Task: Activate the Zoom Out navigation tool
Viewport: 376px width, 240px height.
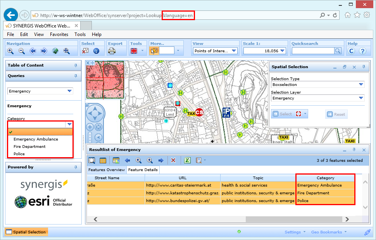Action: point(22,51)
